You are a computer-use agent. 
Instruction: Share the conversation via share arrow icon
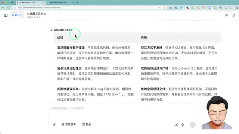pyautogui.click(x=226, y=15)
